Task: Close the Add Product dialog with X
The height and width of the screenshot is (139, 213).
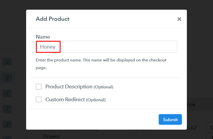Action: [179, 19]
